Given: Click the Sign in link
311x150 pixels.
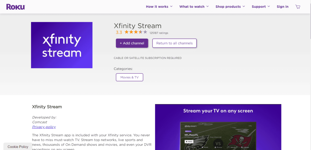Looking at the screenshot, I should point(282,7).
